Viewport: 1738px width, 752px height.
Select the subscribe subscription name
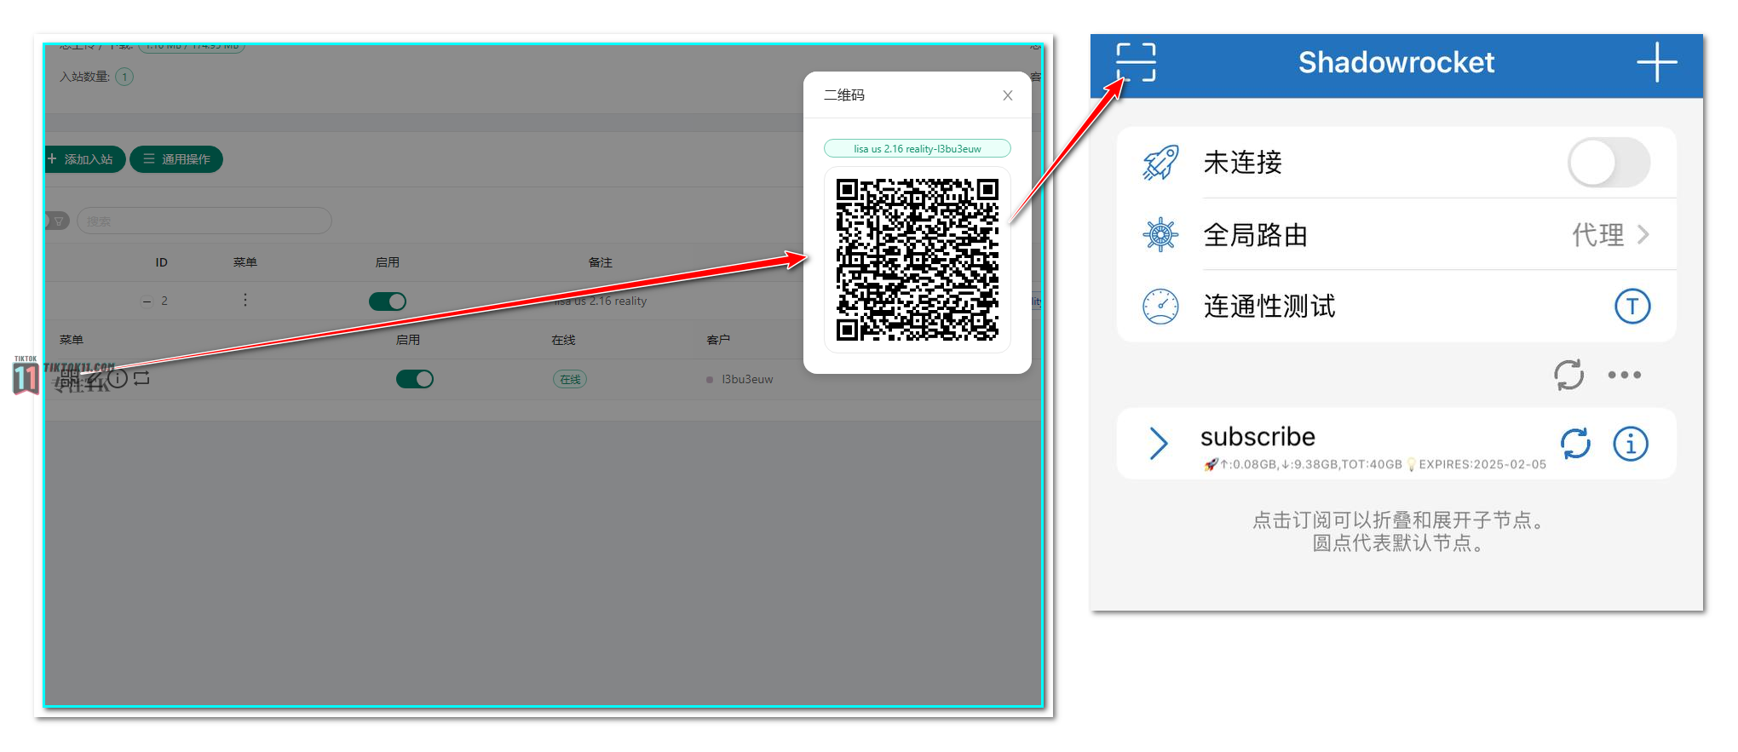tap(1257, 437)
